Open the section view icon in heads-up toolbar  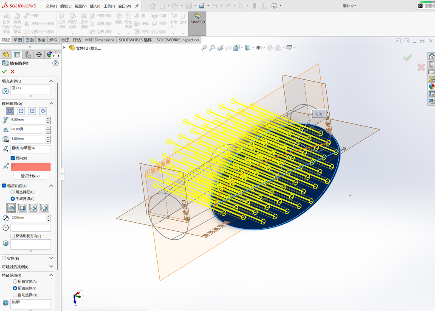(228, 48)
